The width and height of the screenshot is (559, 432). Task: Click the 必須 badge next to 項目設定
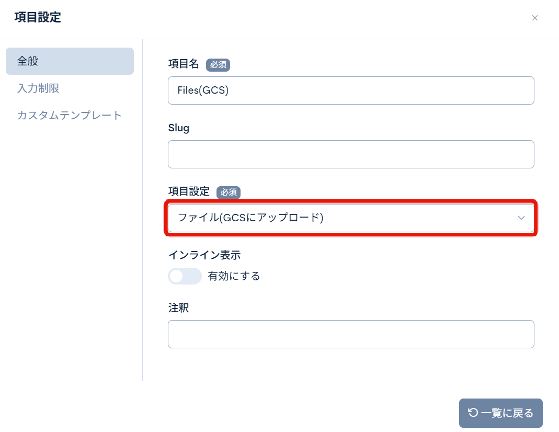pos(229,192)
